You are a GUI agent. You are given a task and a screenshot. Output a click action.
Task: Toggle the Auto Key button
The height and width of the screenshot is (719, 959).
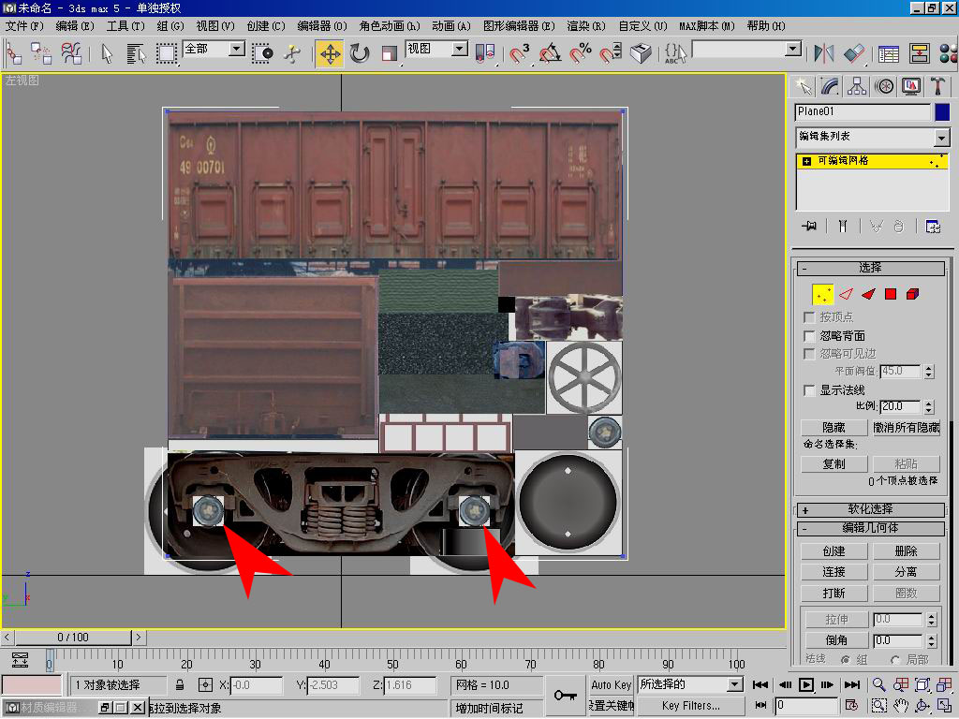point(611,684)
